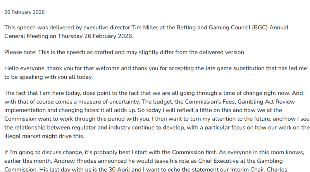Click the date line at the top
This screenshot has width=310, height=172.
tap(24, 12)
